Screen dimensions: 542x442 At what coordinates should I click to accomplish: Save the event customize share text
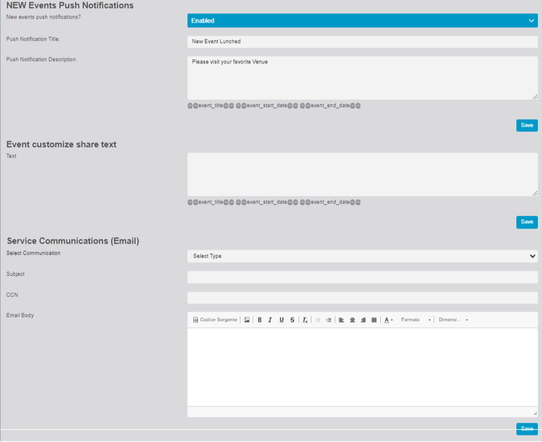526,222
